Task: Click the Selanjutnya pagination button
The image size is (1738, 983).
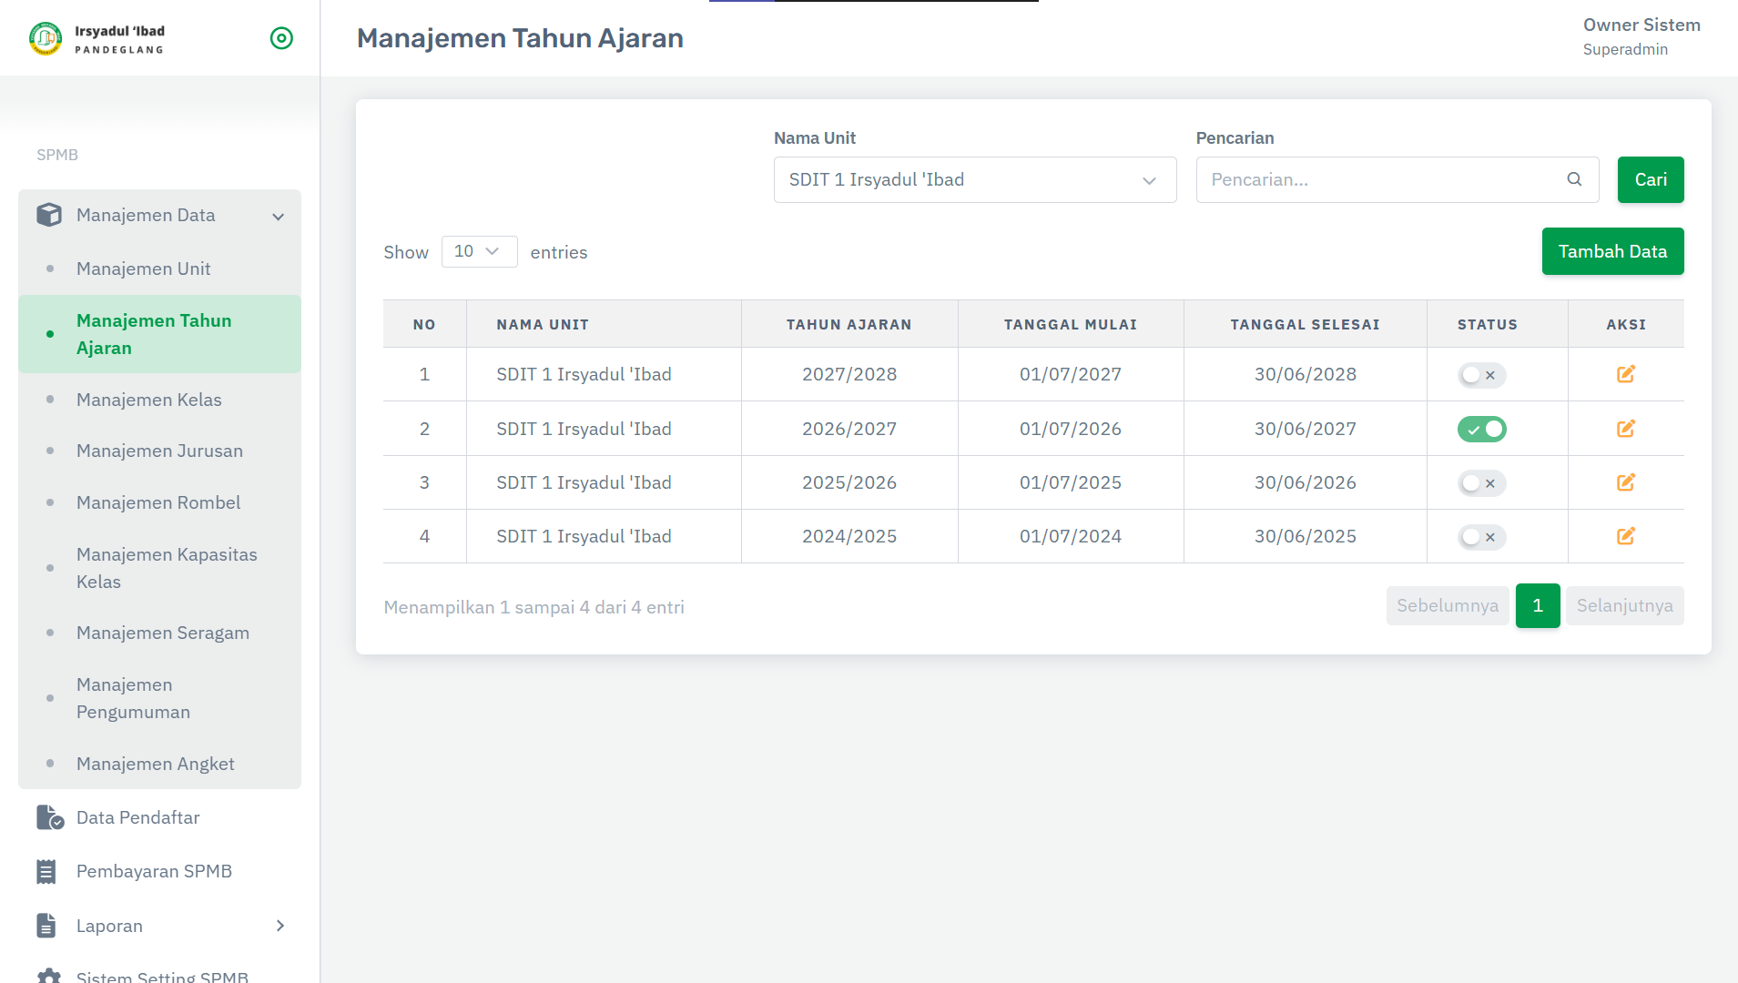Action: (1625, 605)
